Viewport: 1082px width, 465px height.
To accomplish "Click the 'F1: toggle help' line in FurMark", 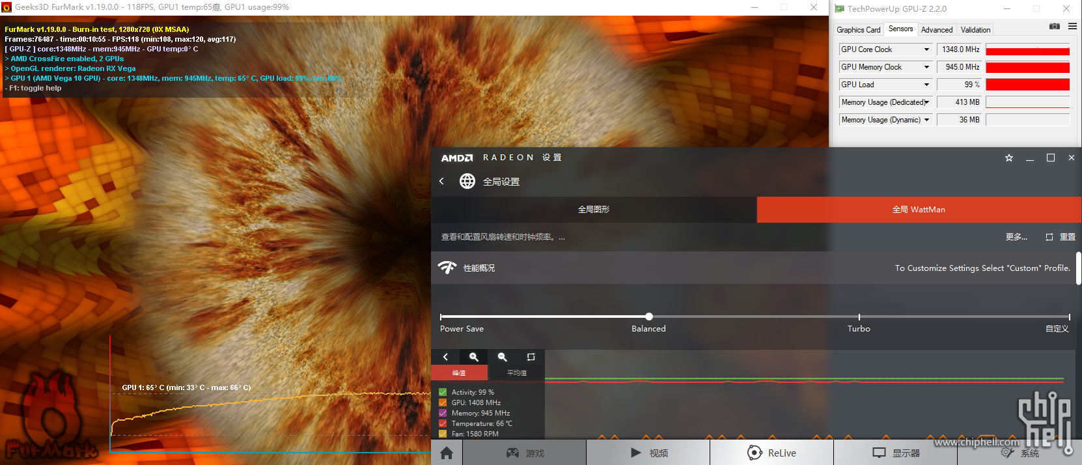I will [x=33, y=88].
